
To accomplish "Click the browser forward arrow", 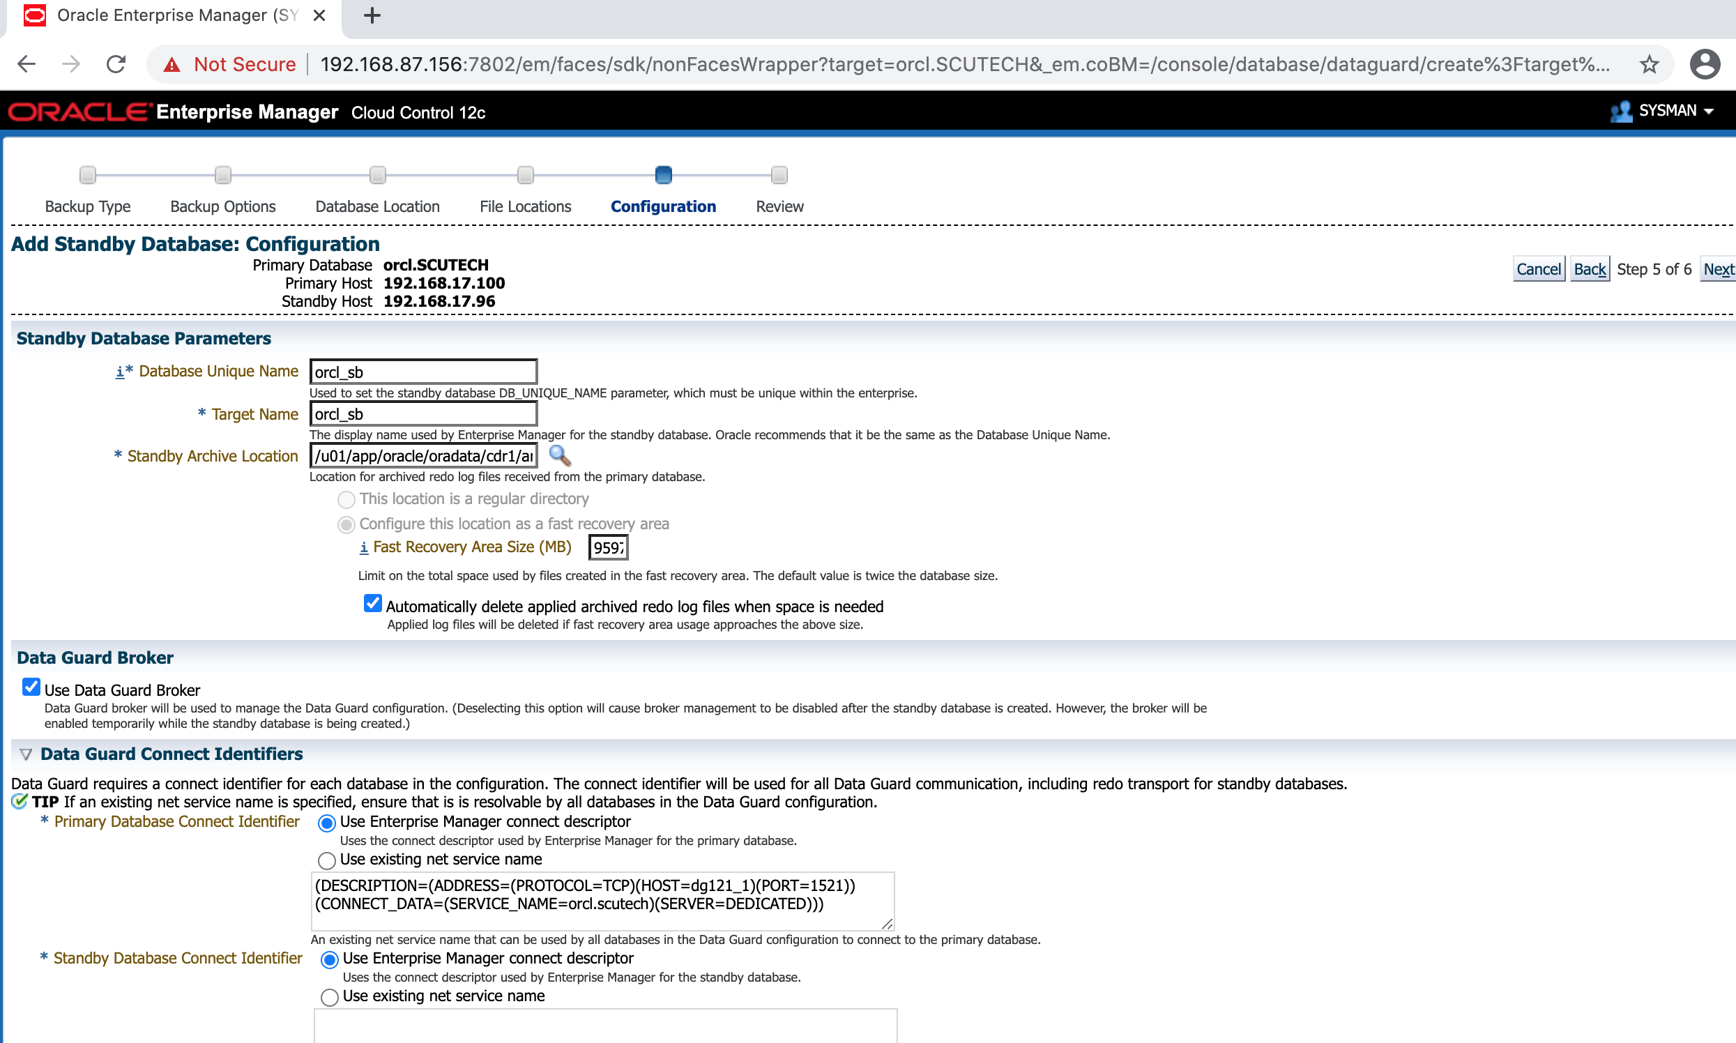I will click(x=71, y=65).
